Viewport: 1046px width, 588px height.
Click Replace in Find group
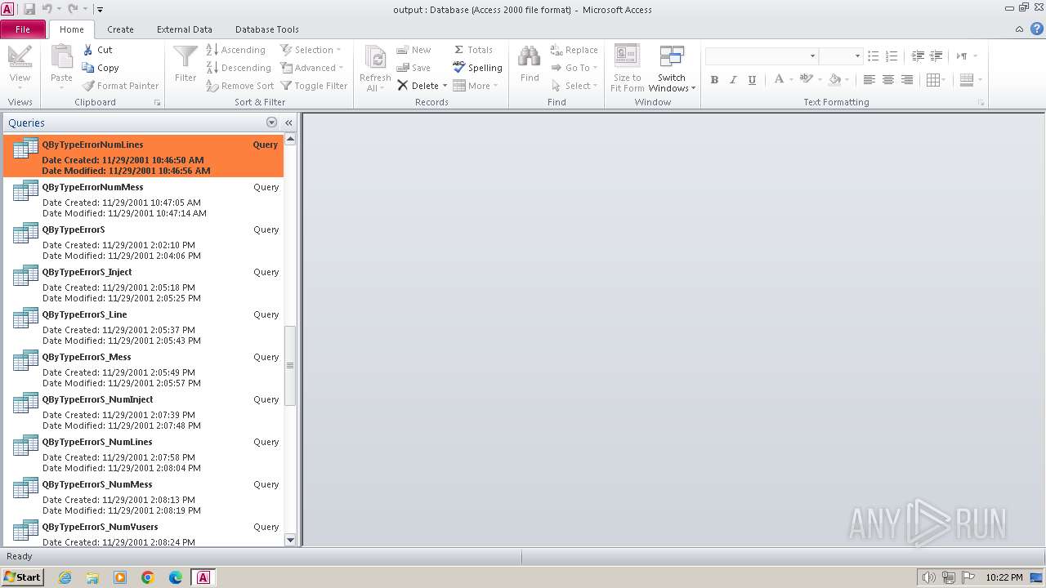574,50
